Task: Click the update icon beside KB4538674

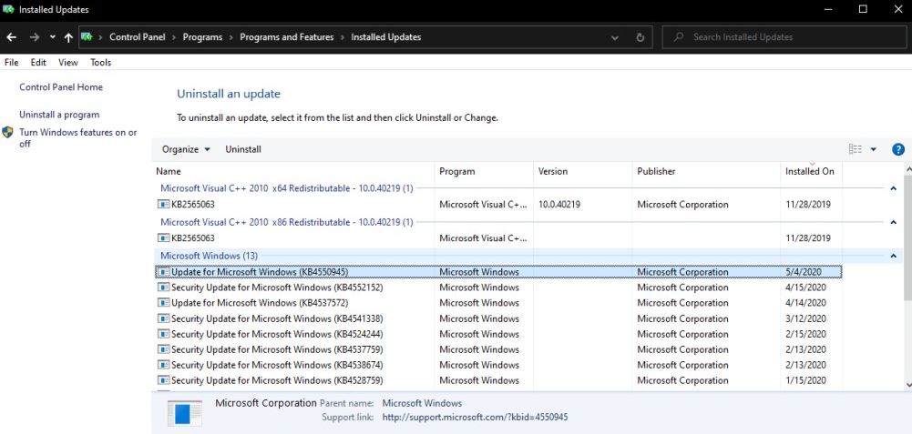Action: tap(163, 365)
